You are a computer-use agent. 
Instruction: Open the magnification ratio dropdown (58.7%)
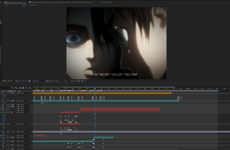(13, 81)
